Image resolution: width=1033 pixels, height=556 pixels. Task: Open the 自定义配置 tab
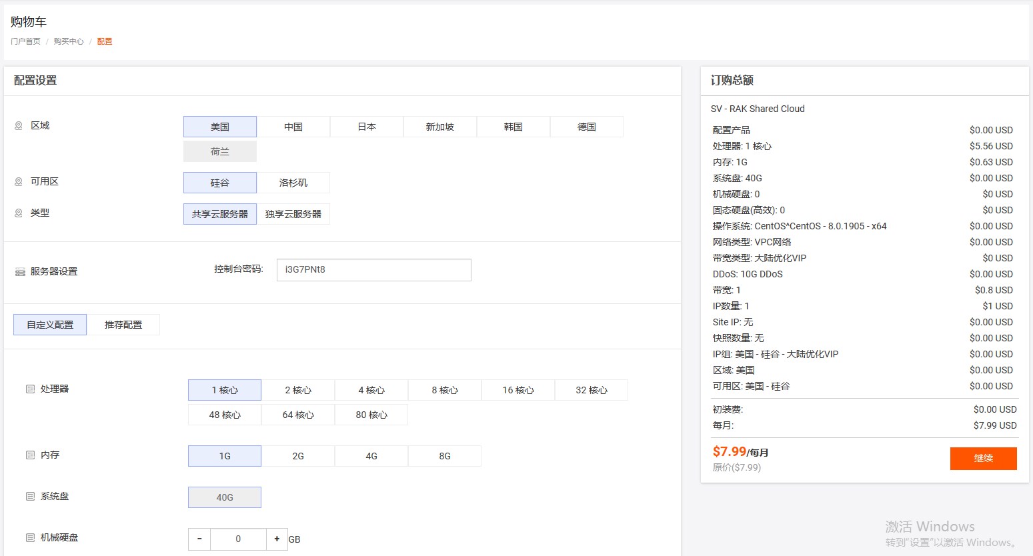50,325
